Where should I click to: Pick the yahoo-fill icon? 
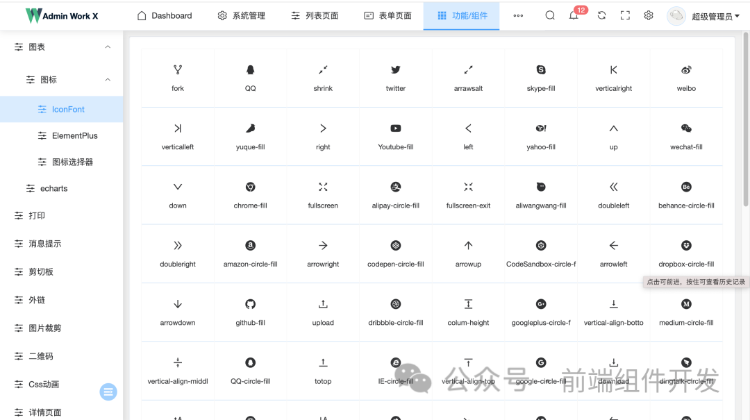(541, 128)
